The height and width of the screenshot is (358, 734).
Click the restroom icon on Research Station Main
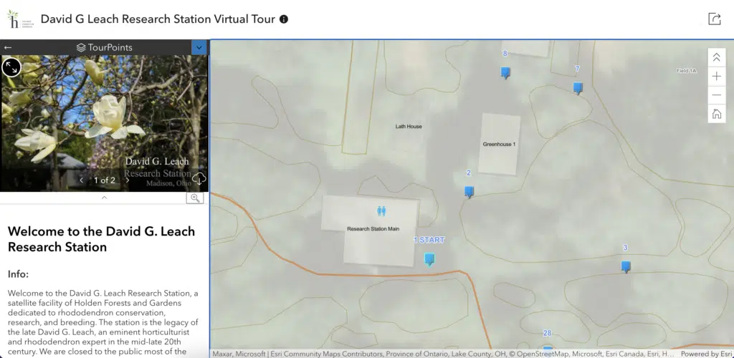tap(381, 211)
